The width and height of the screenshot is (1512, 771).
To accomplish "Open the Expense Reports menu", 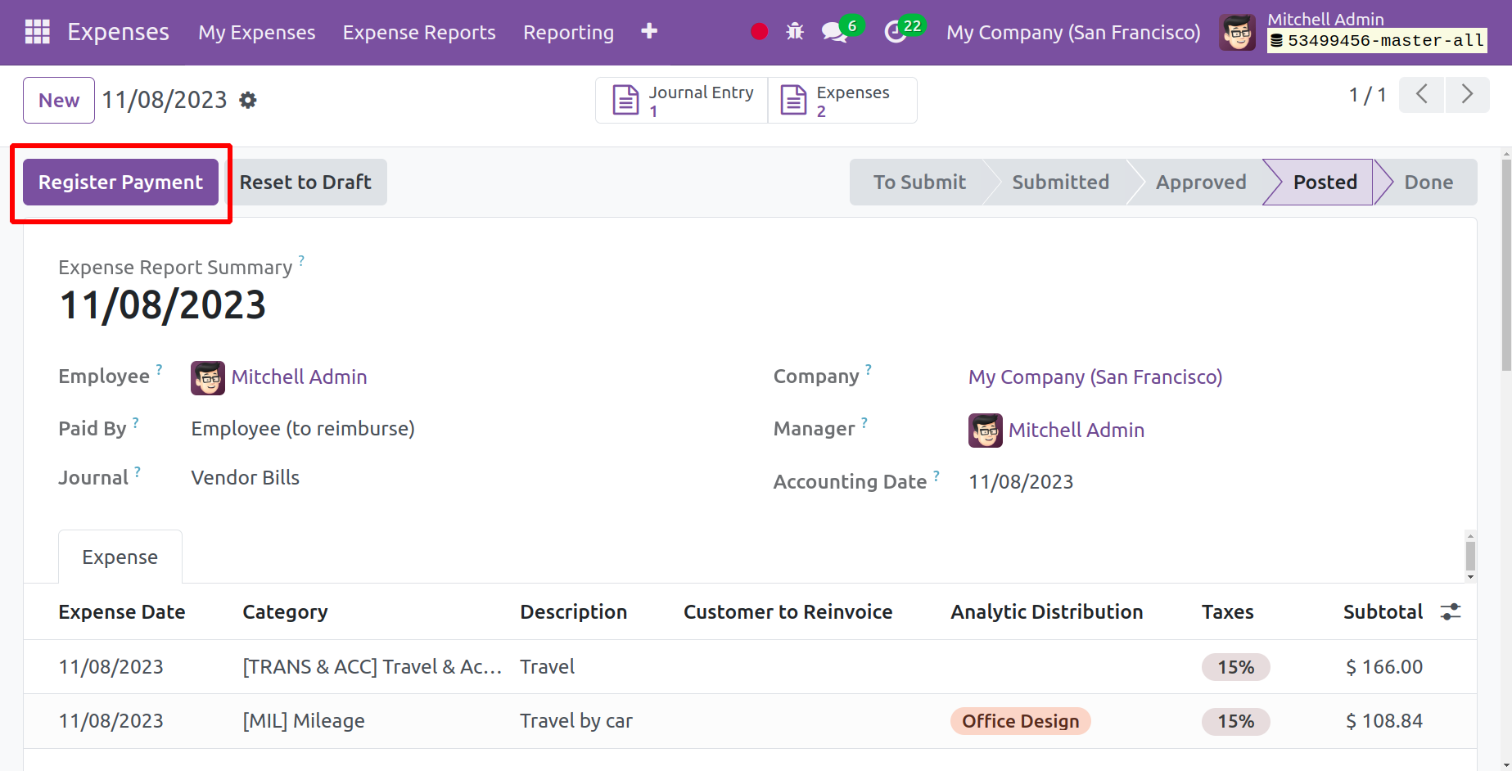I will 419,33.
